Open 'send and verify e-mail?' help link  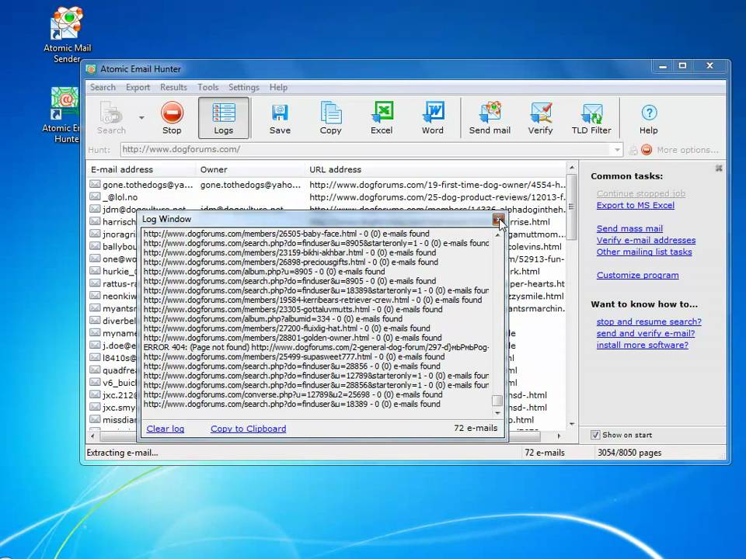pos(646,334)
